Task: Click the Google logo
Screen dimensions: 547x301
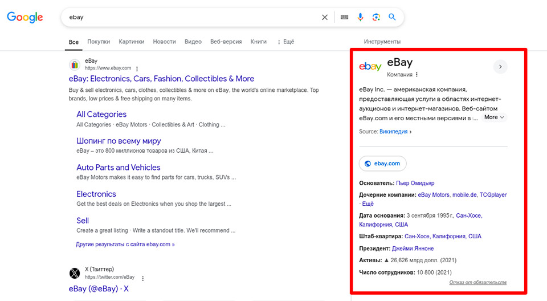Action: coord(25,17)
